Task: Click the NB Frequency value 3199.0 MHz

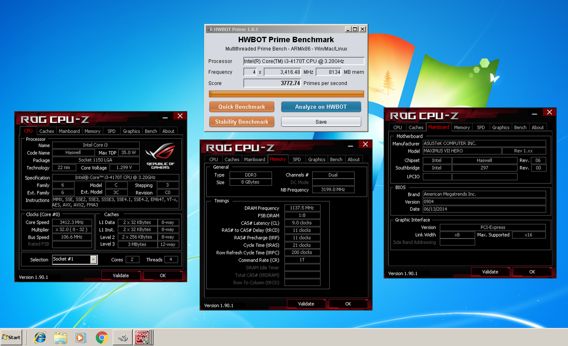Action: tap(333, 190)
